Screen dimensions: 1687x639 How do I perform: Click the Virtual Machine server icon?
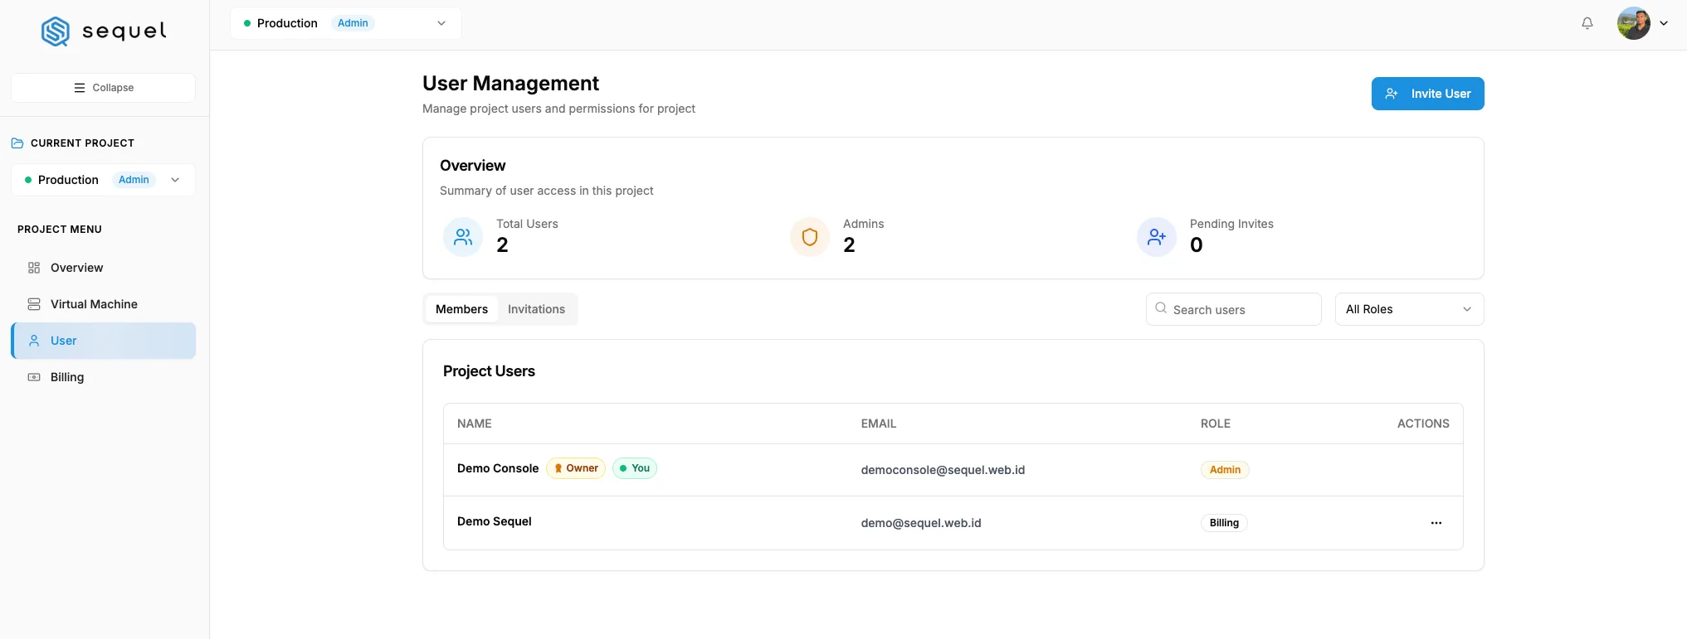click(x=34, y=304)
